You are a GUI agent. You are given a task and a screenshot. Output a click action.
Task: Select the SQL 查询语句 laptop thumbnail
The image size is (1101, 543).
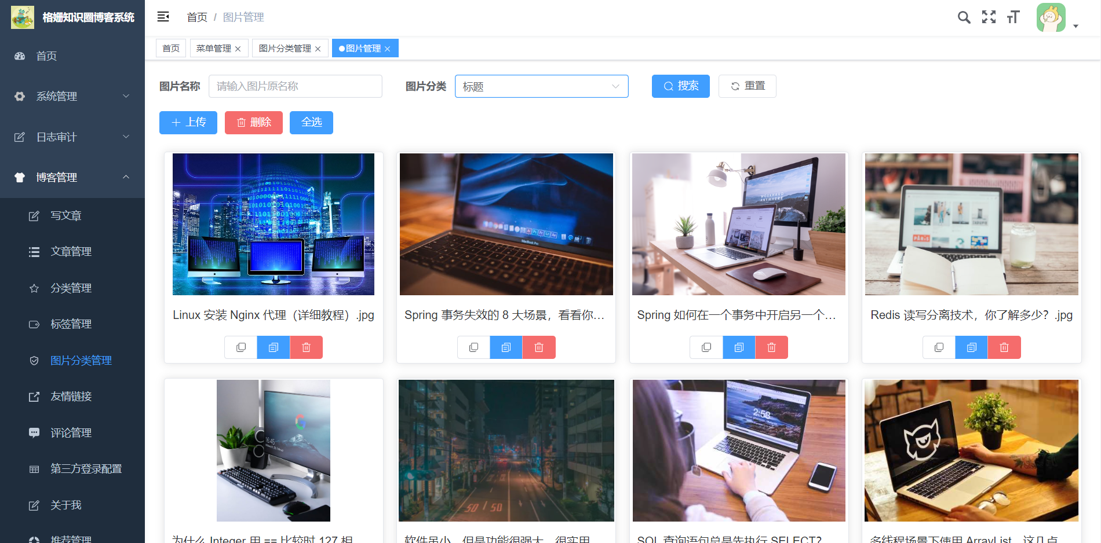[739, 450]
